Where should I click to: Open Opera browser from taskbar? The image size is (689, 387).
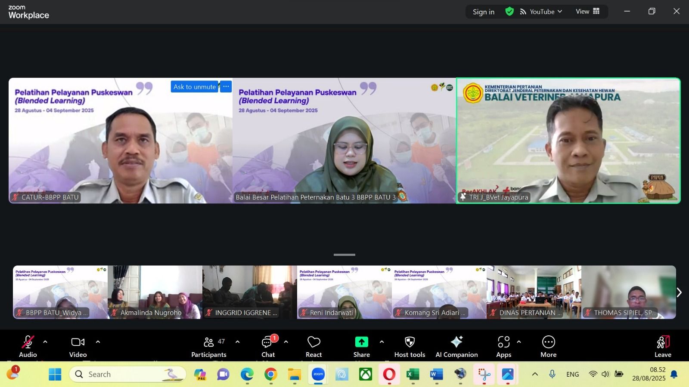point(389,374)
